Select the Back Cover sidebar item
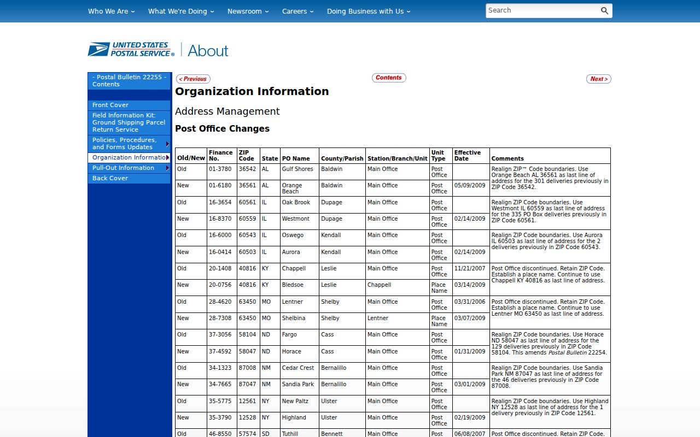 pos(129,178)
